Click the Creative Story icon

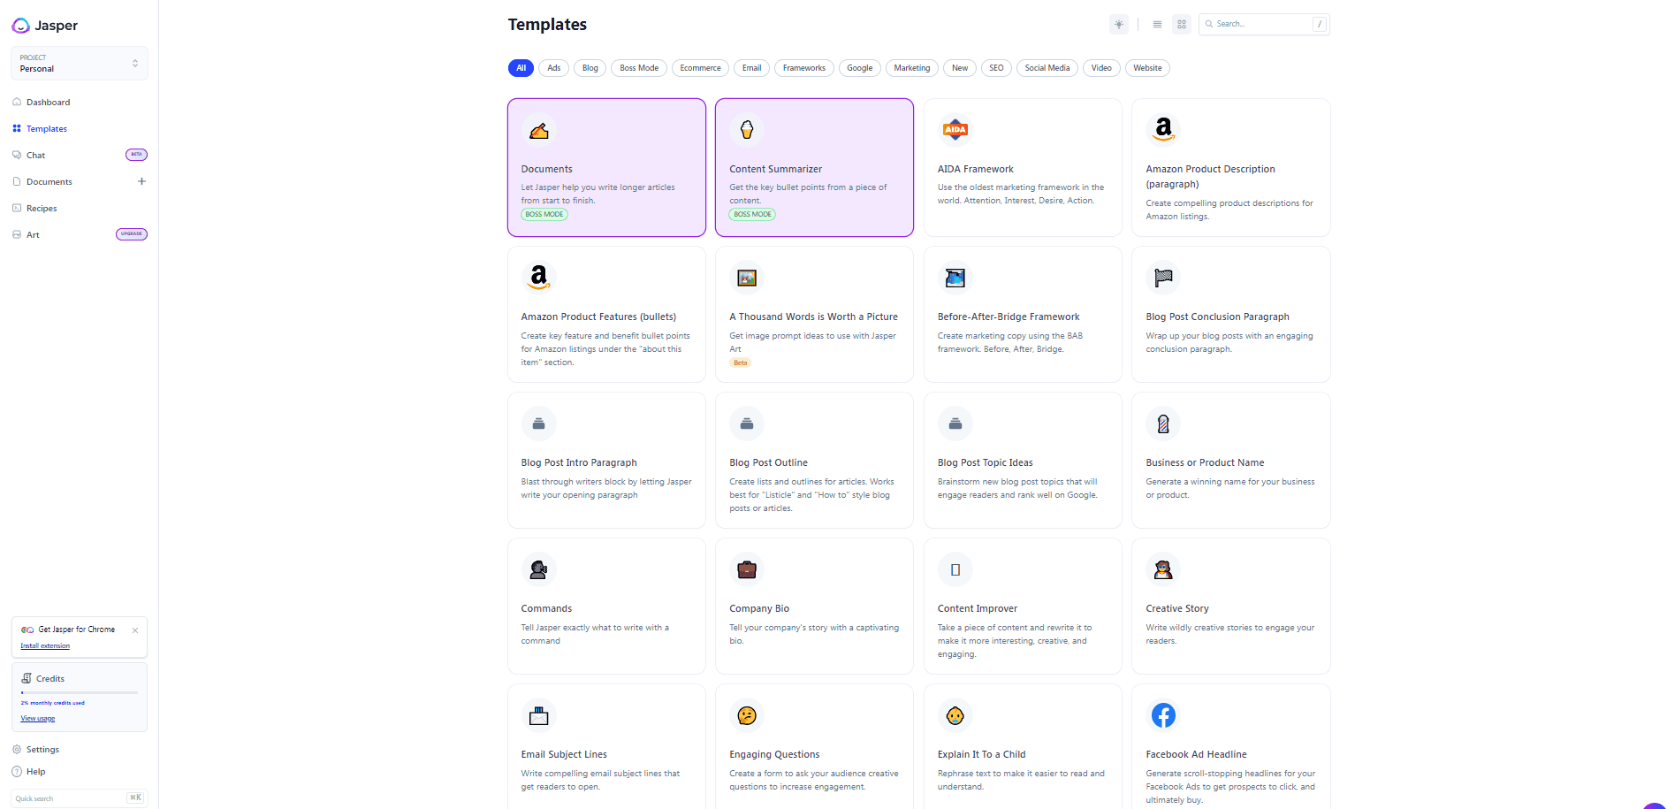point(1163,569)
